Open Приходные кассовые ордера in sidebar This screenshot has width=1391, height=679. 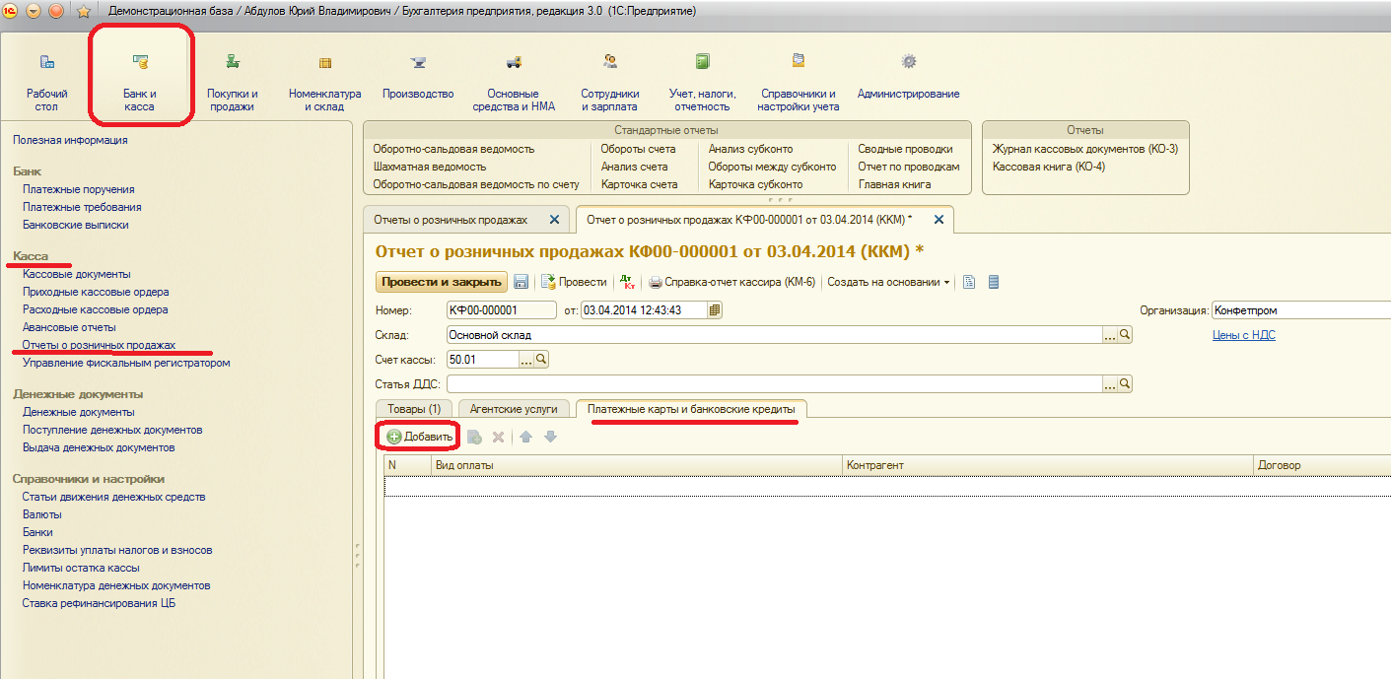click(96, 292)
